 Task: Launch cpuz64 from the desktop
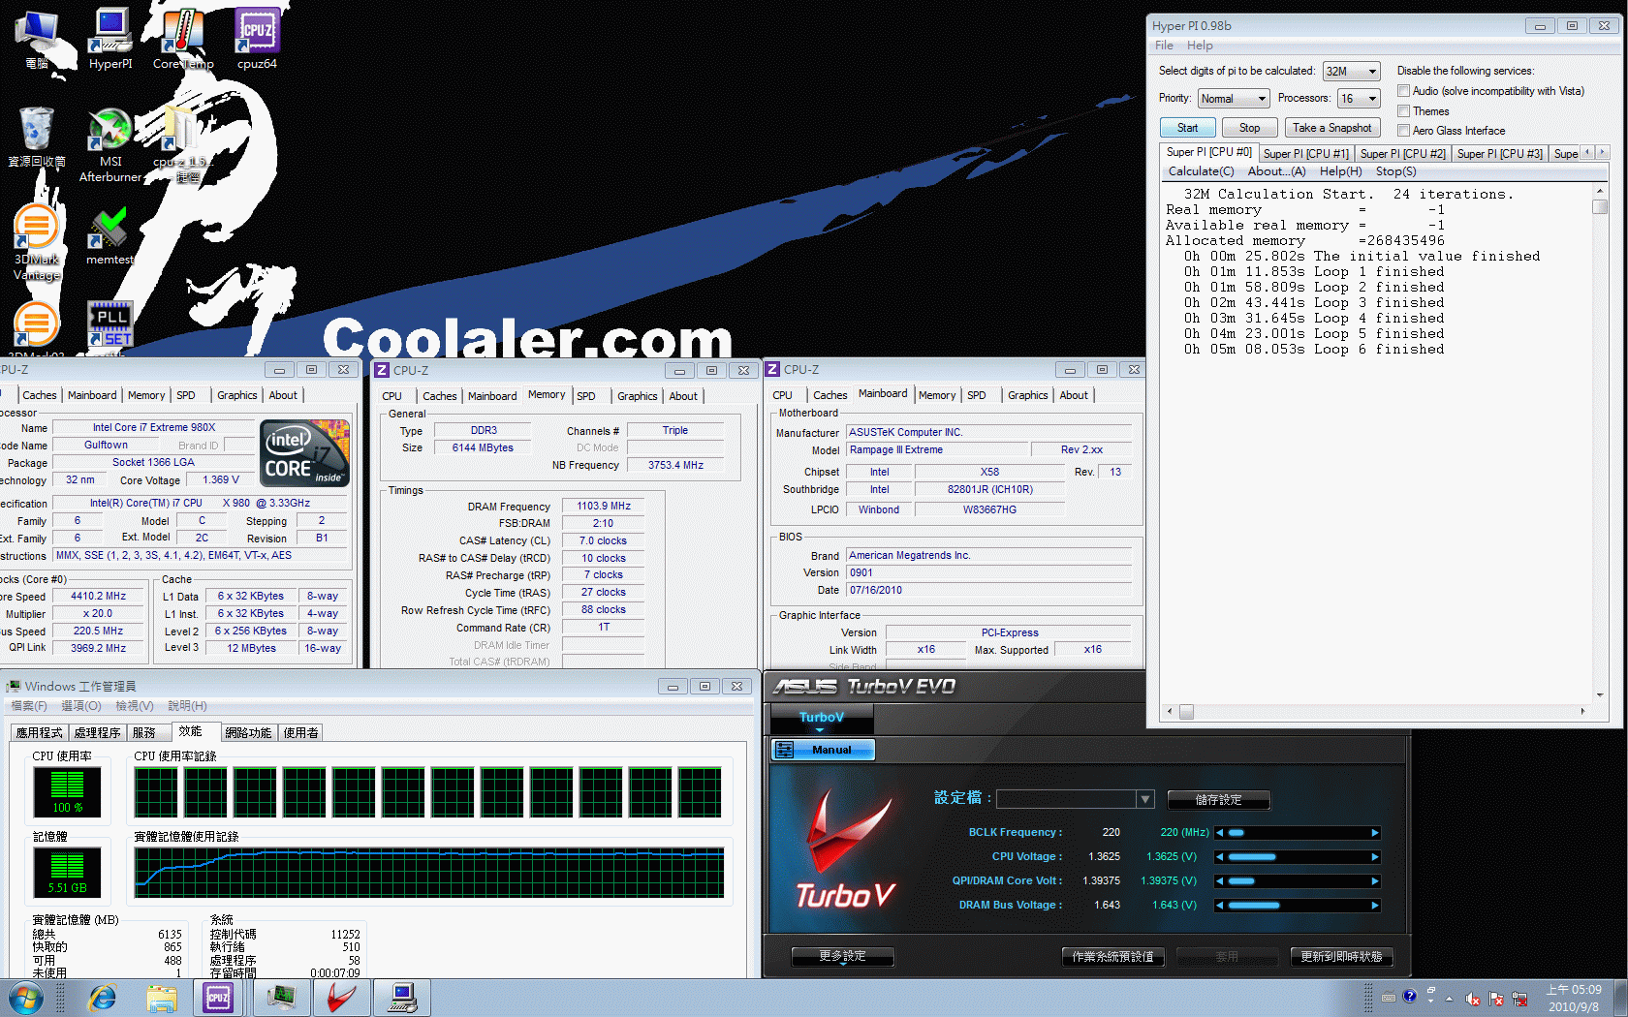click(x=257, y=39)
